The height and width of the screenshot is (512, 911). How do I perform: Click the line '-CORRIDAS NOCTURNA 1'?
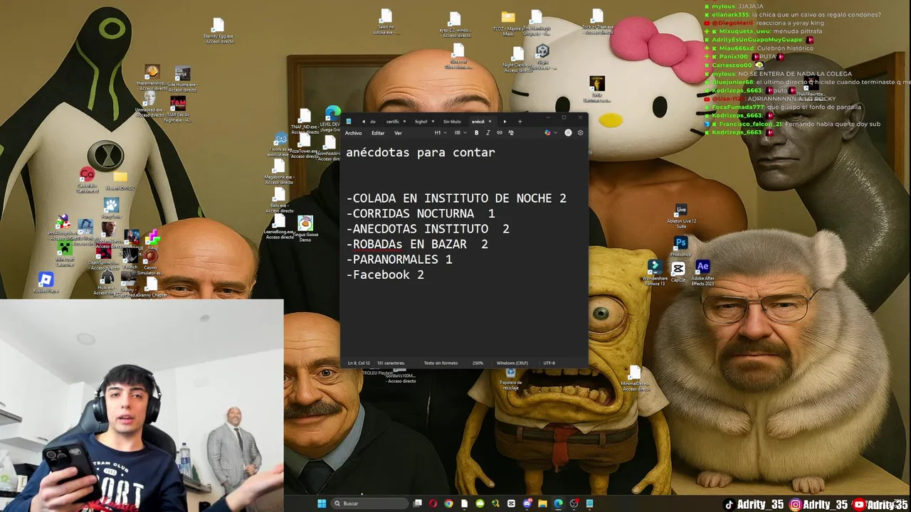421,213
